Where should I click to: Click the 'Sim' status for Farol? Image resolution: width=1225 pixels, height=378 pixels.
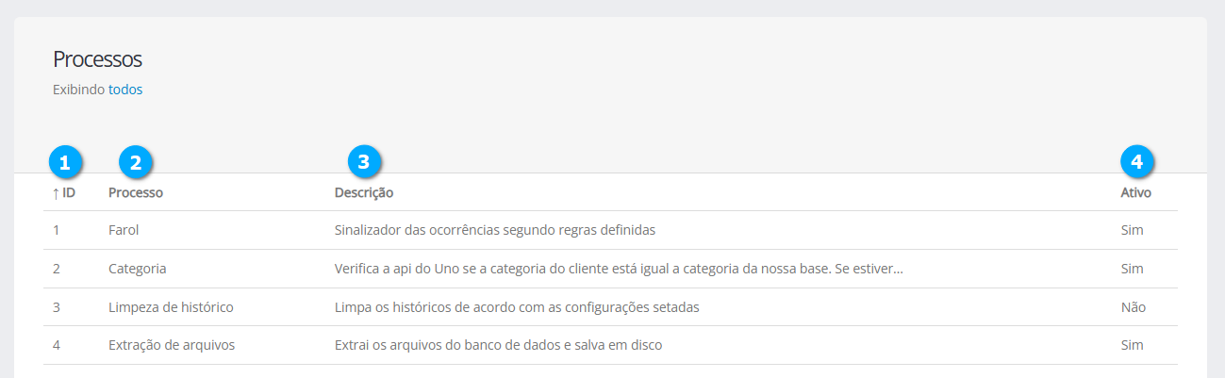[x=1132, y=230]
